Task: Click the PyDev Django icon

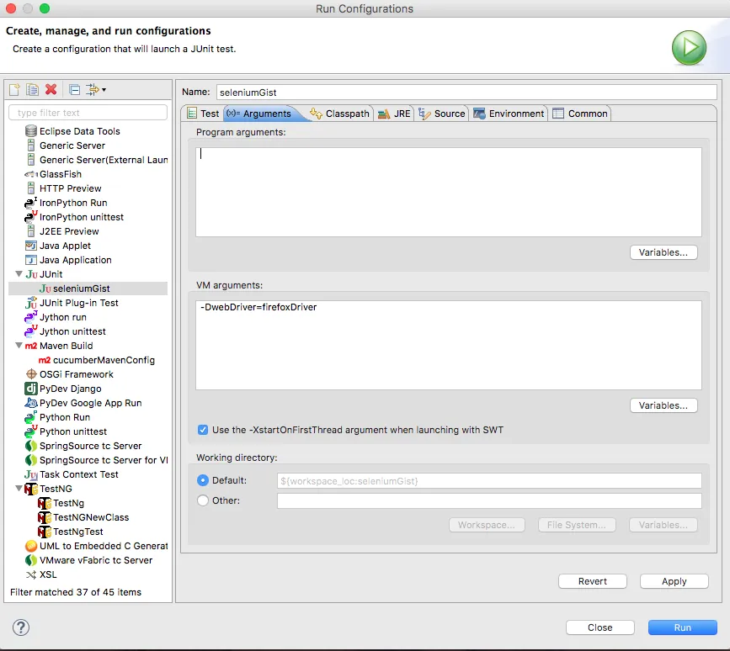Action: 30,389
